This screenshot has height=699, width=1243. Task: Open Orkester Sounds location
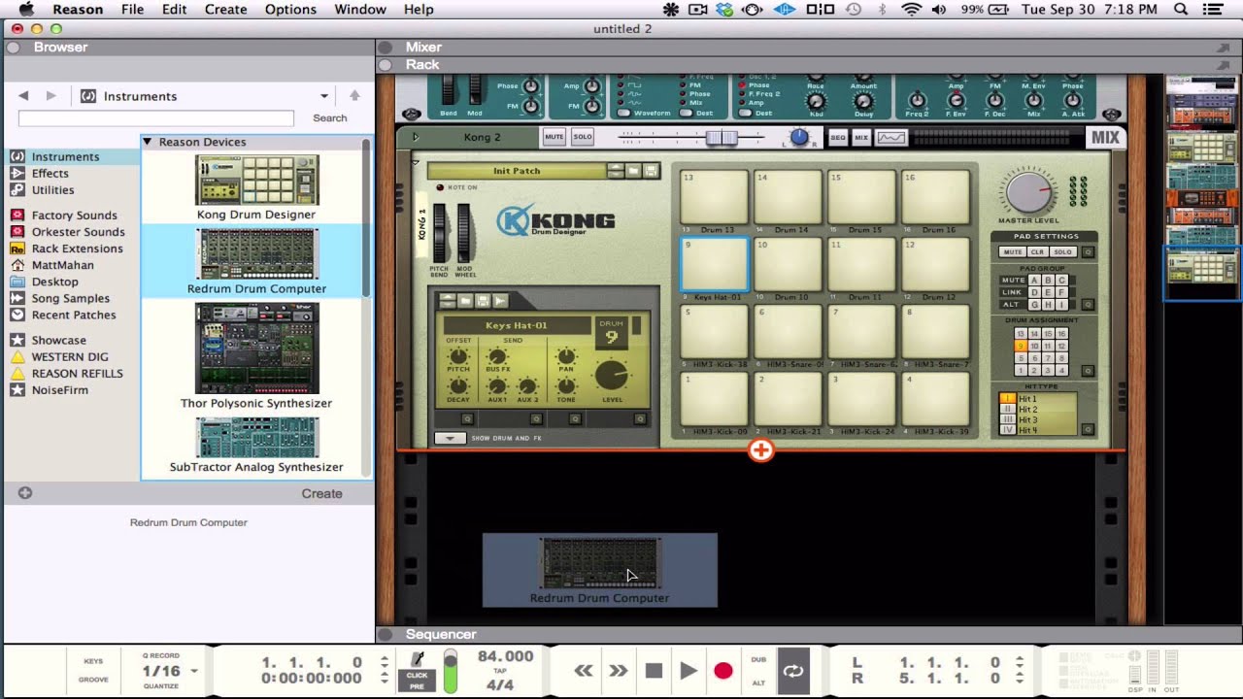(78, 232)
